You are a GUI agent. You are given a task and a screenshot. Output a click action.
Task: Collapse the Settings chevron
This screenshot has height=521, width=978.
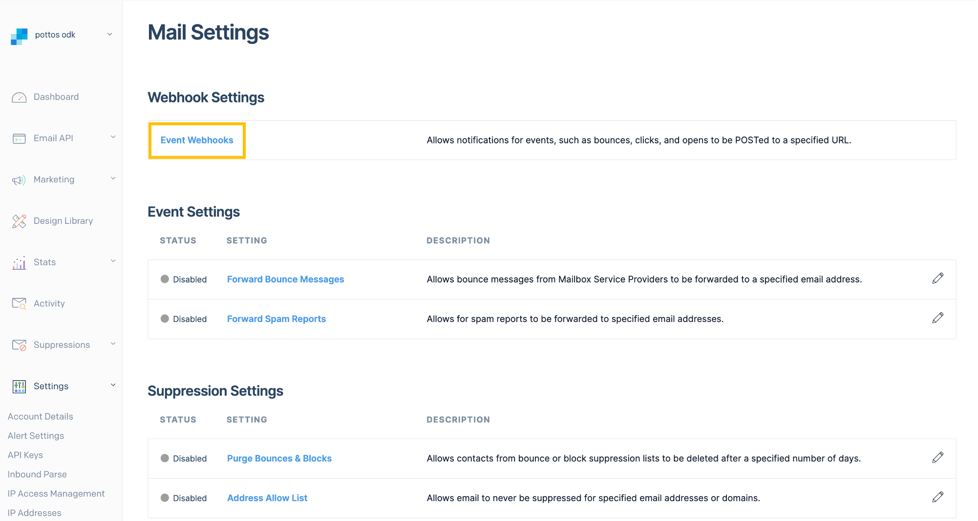(113, 385)
